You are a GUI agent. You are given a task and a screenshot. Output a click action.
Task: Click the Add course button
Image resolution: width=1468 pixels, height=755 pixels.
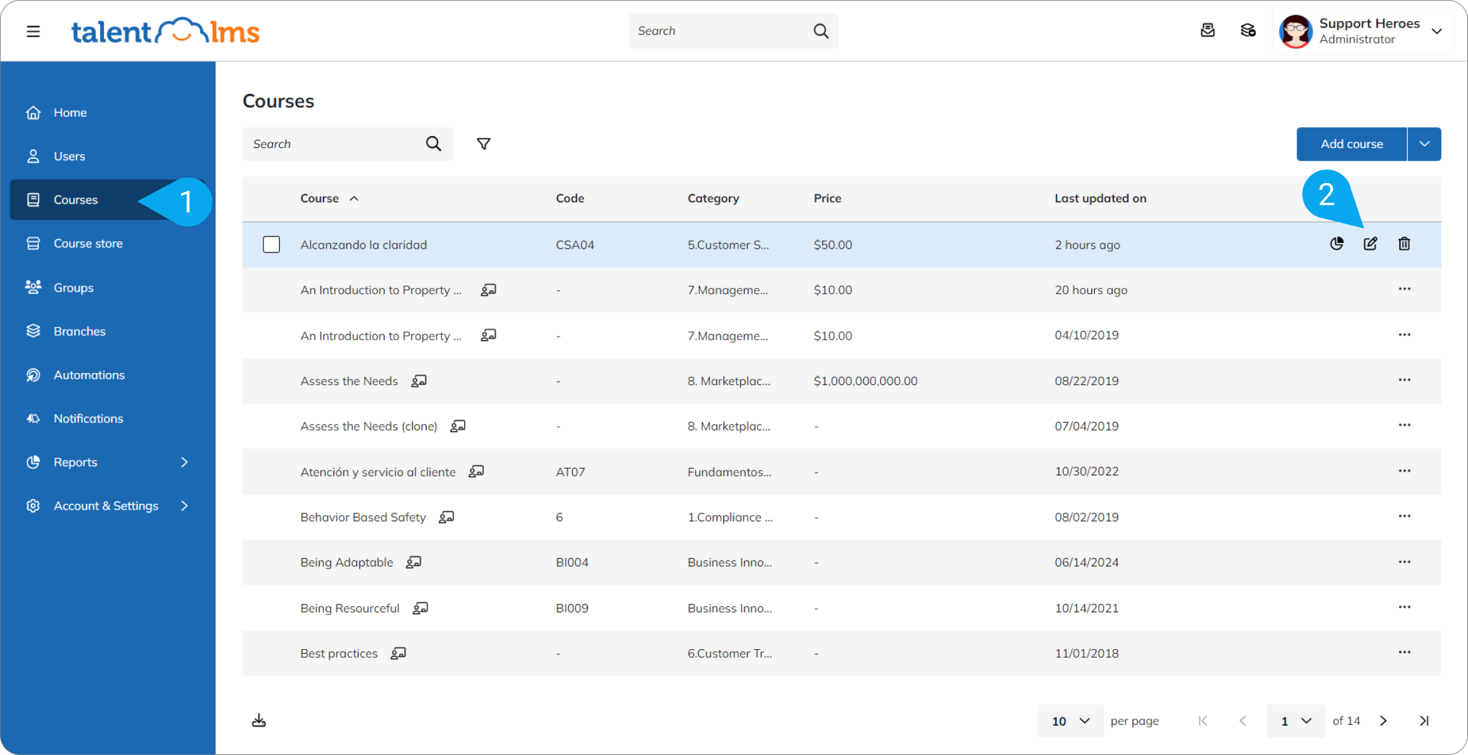point(1351,144)
